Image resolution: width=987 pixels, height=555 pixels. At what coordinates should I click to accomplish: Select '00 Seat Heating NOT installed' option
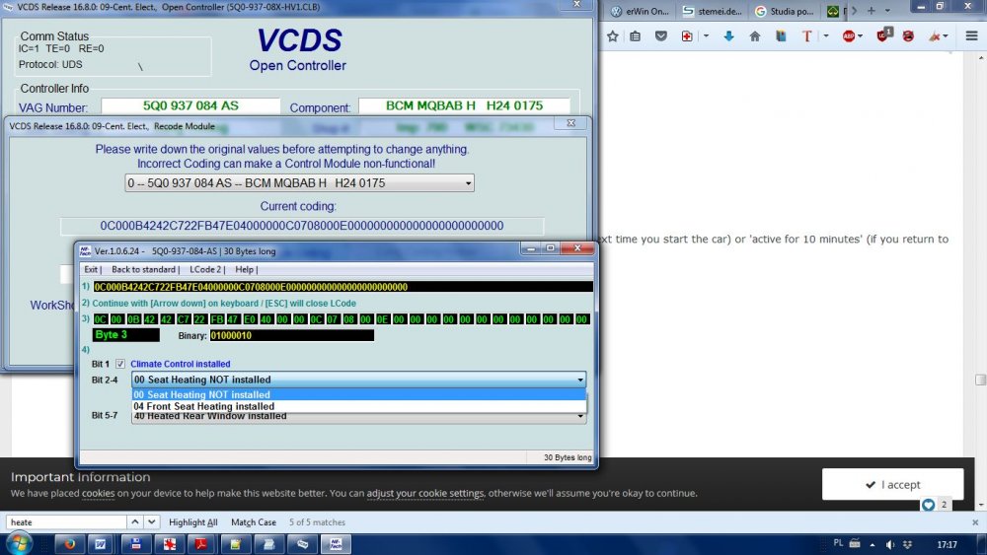359,394
